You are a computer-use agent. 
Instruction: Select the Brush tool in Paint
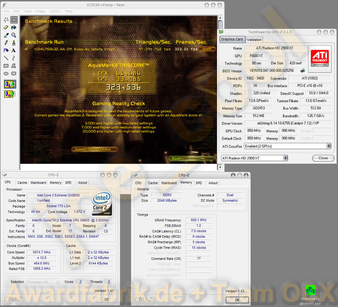point(14,43)
